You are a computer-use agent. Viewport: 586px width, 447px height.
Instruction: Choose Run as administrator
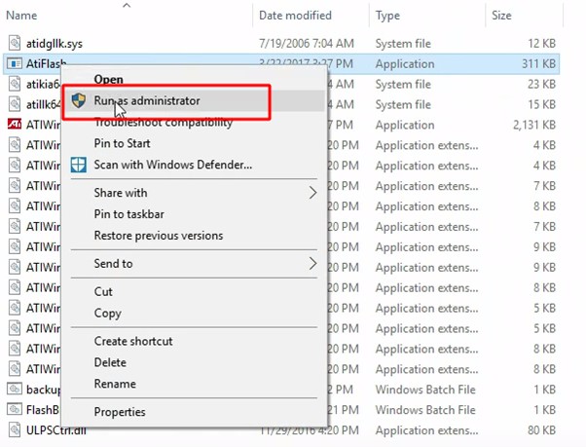[x=147, y=100]
